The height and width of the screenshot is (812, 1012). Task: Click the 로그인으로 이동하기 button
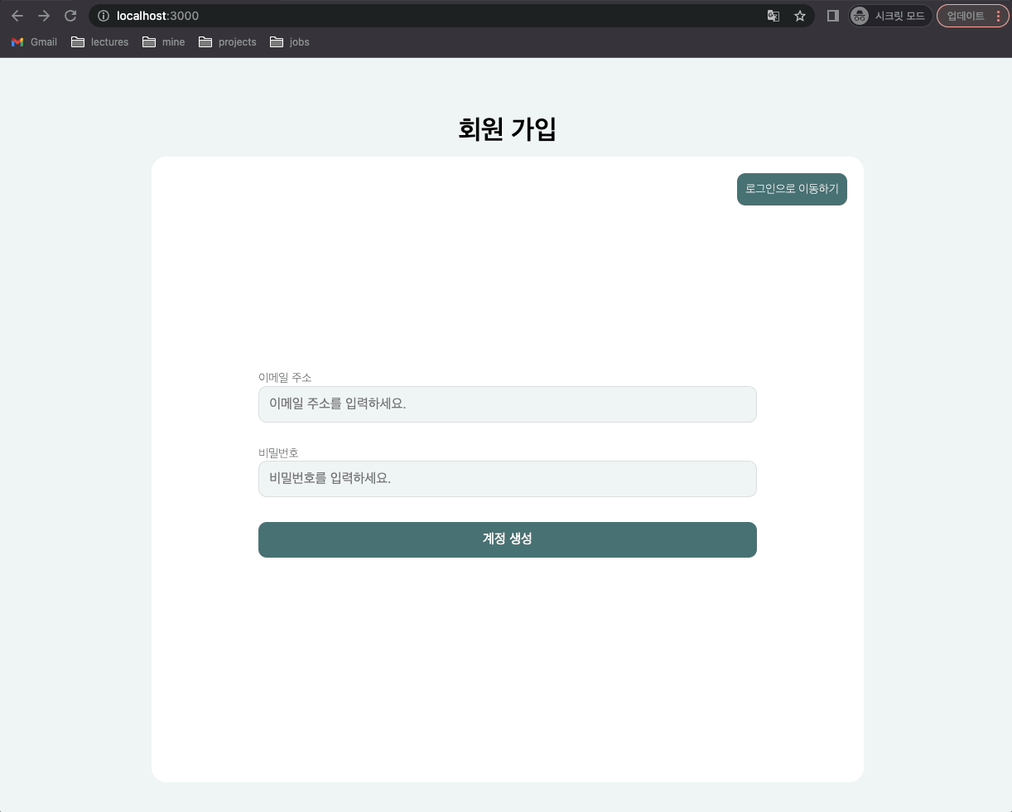click(x=792, y=189)
